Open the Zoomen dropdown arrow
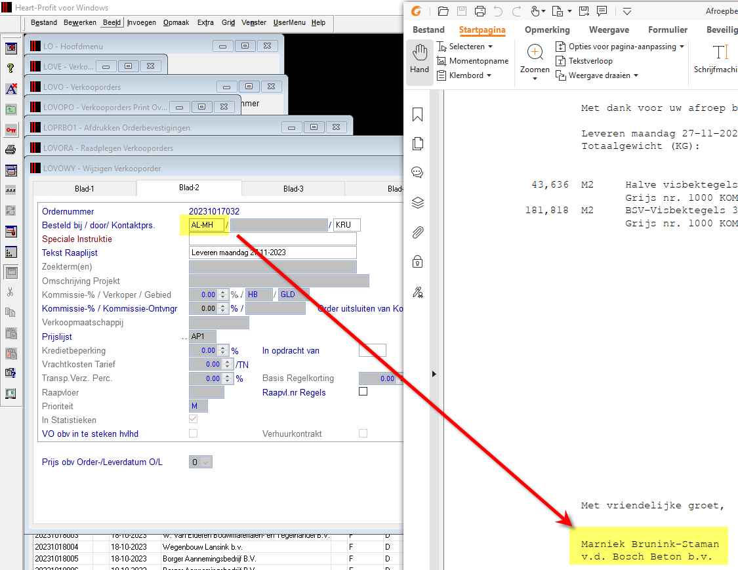 pyautogui.click(x=535, y=79)
